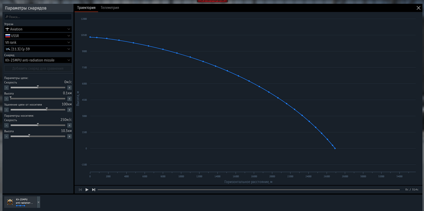Open the Aviation threat type dropdown
Viewport: 424px width, 211px height.
38,29
